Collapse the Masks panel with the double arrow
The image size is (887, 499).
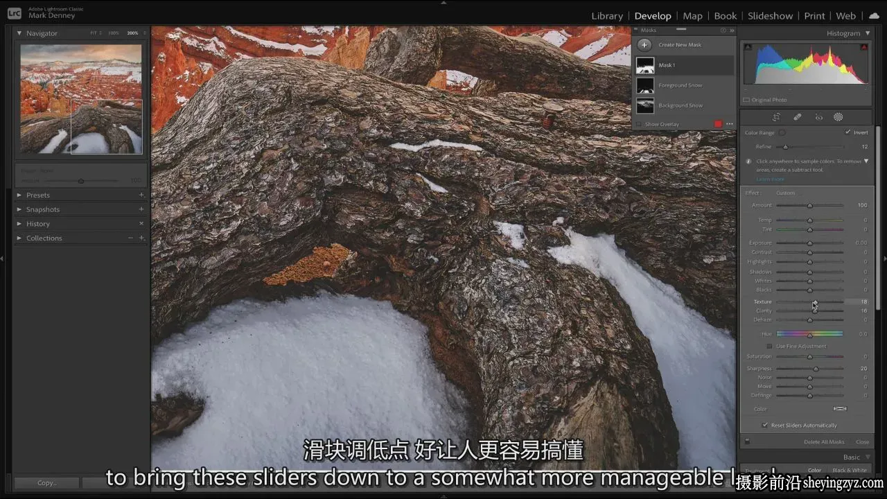tap(732, 30)
